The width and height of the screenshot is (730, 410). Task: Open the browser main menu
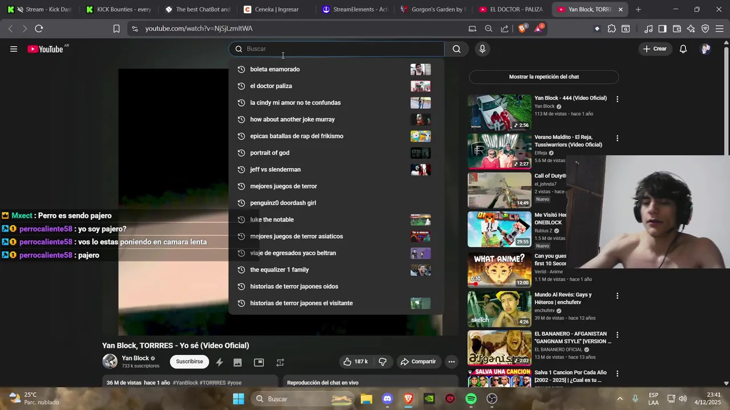click(720, 28)
